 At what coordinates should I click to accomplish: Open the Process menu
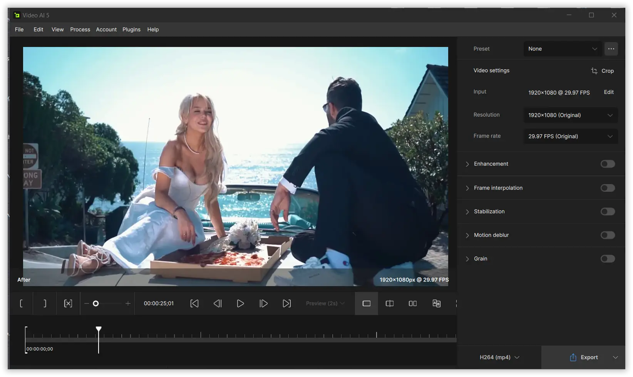coord(80,29)
